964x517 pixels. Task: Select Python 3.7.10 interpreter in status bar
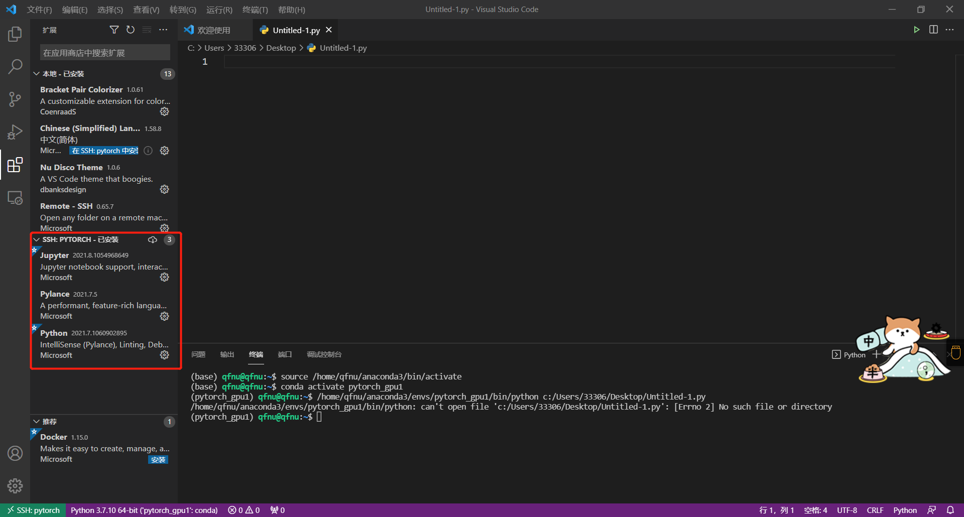click(x=144, y=510)
